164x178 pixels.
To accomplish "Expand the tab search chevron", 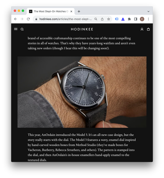I will tap(148, 11).
